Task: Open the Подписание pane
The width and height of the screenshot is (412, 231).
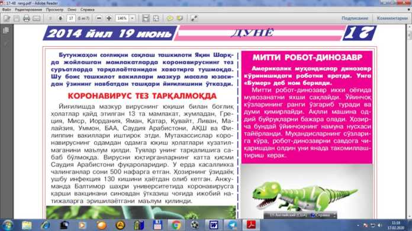Action: point(355,18)
